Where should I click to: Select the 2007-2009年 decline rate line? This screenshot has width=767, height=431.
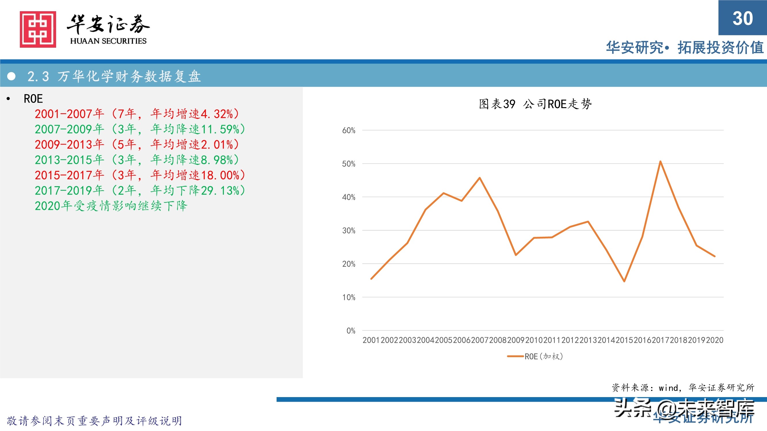click(x=140, y=129)
